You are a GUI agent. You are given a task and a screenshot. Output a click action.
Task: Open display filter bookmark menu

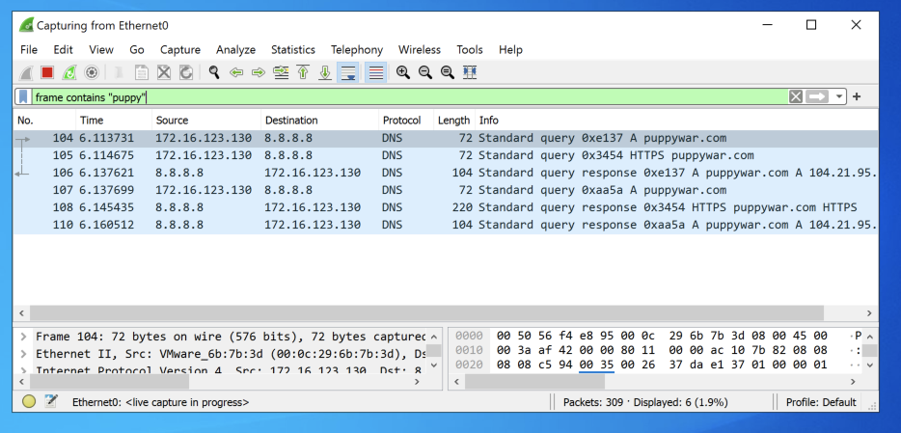click(23, 97)
